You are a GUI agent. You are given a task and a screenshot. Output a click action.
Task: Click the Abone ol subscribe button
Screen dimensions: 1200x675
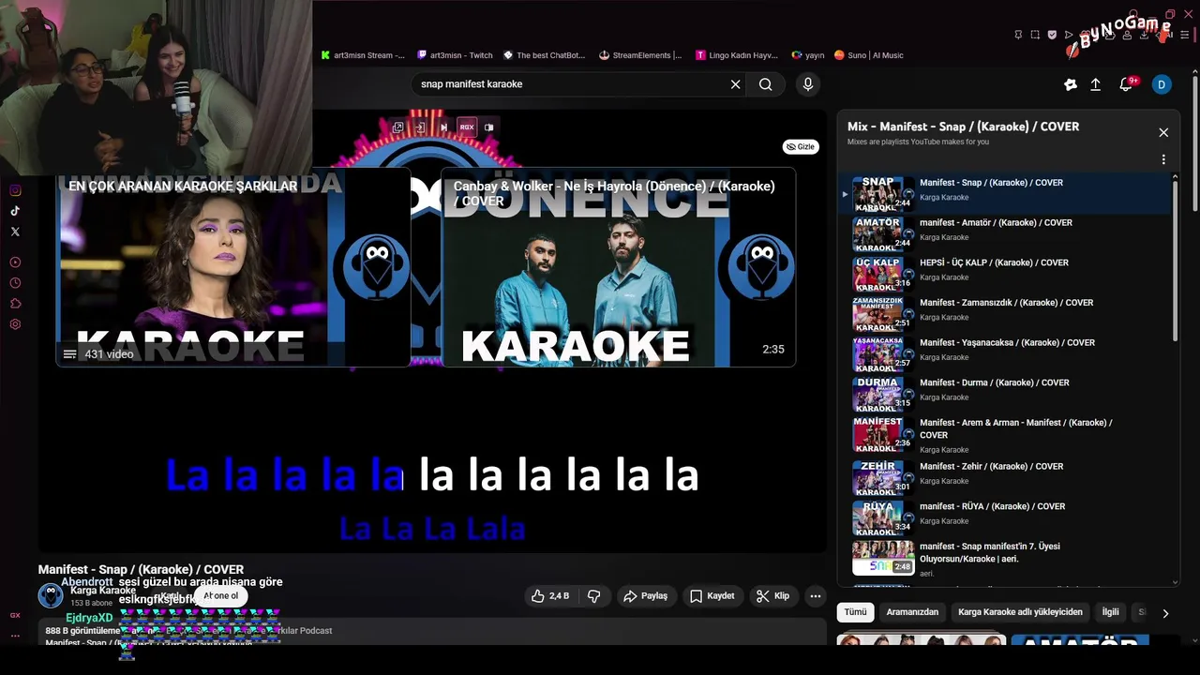(221, 596)
